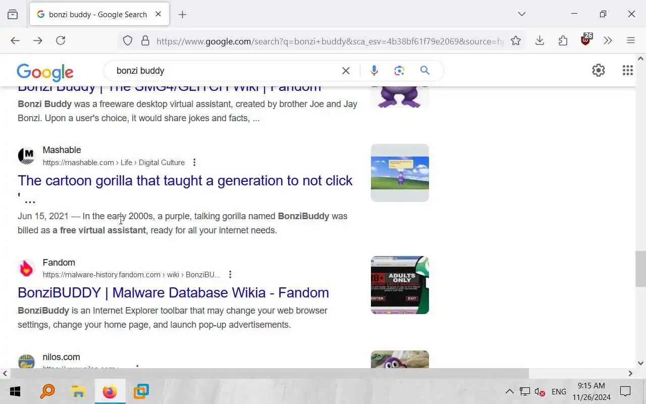Bookmark this page with the star

click(x=516, y=41)
